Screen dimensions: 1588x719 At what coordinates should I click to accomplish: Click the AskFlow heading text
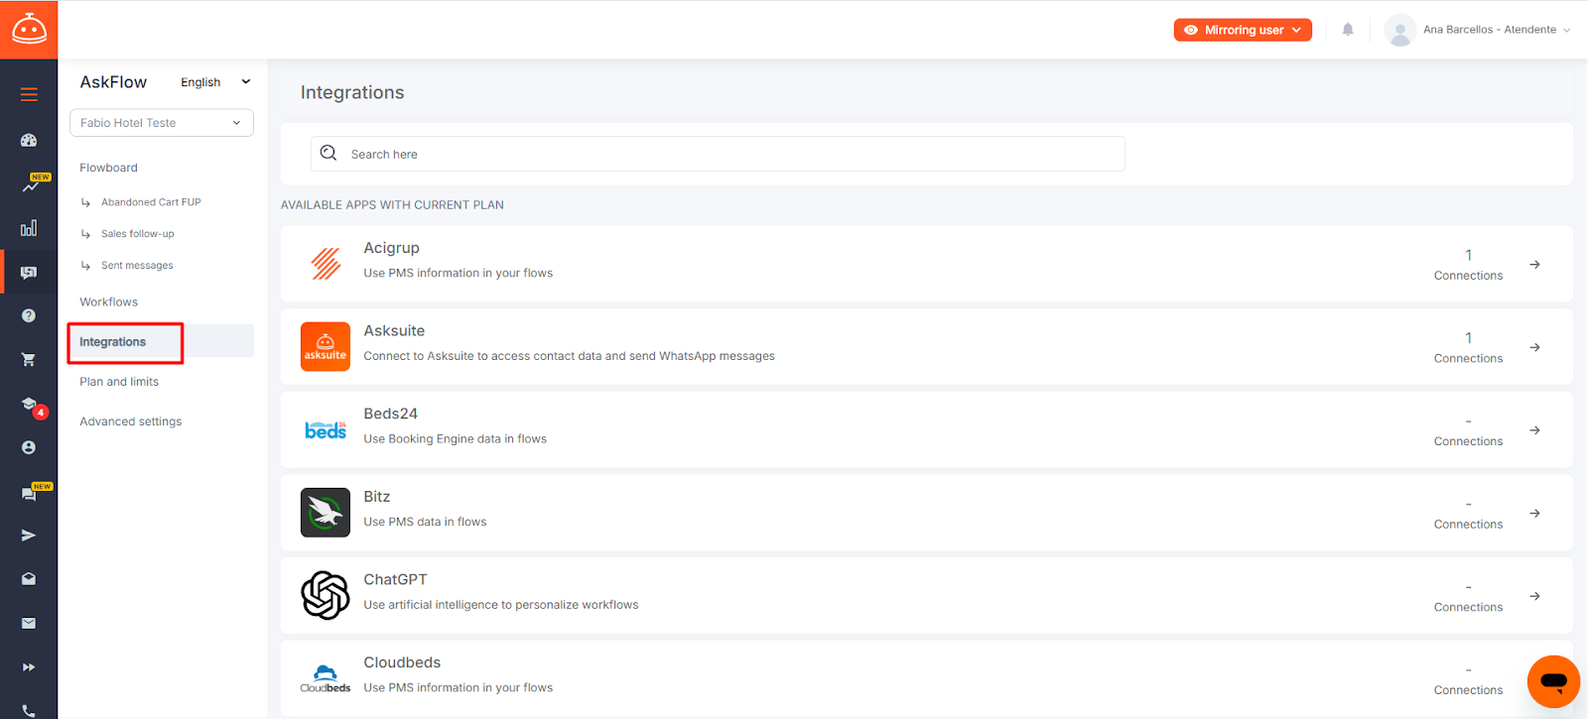pyautogui.click(x=113, y=82)
